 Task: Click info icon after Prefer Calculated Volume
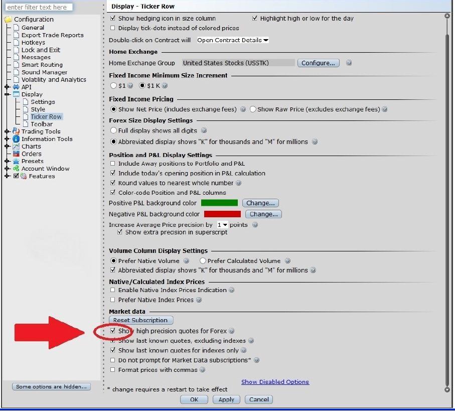[x=287, y=261]
